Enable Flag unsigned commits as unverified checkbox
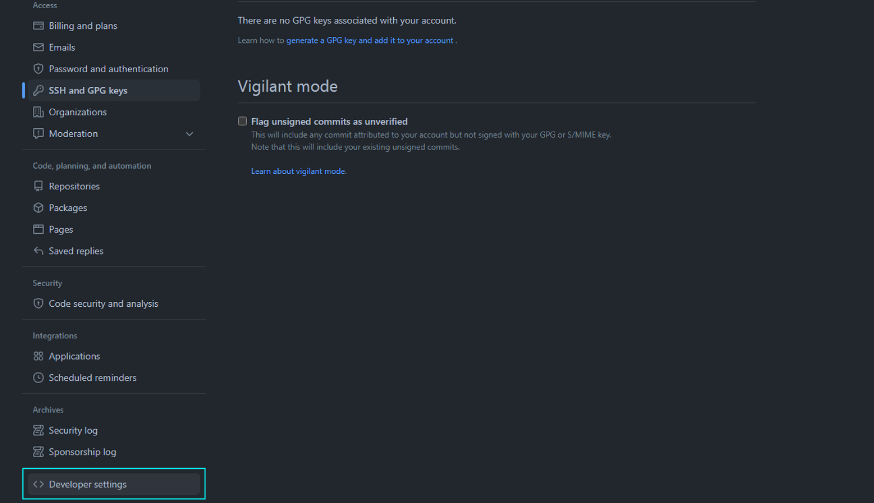 click(x=242, y=121)
